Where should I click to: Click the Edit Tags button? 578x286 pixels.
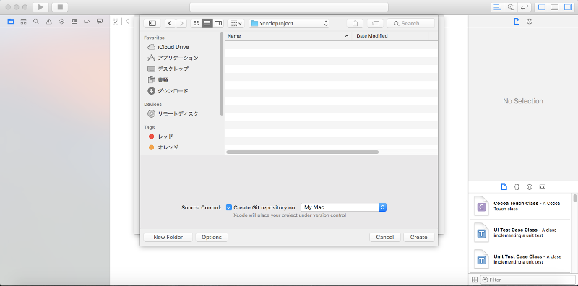click(x=375, y=23)
